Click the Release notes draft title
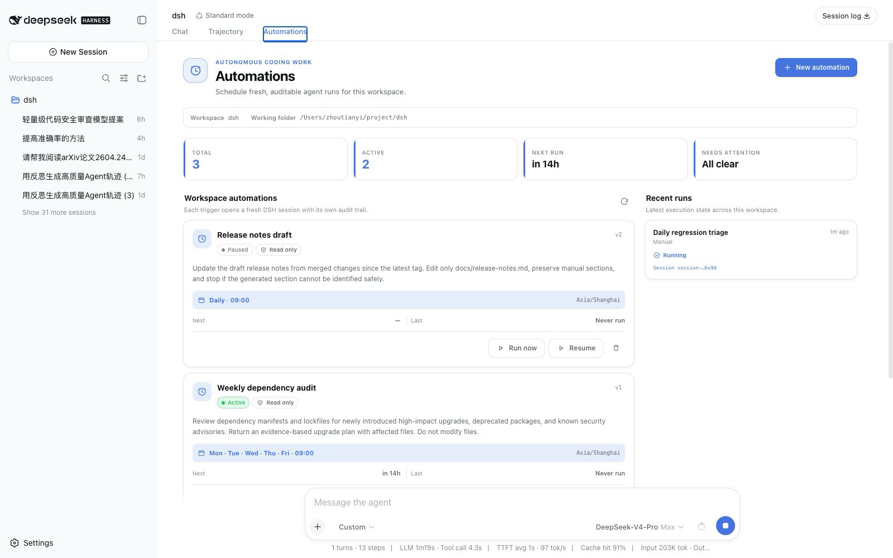 coord(255,235)
